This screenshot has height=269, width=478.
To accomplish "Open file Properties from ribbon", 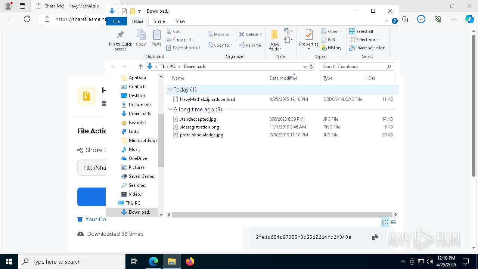I will tap(308, 40).
